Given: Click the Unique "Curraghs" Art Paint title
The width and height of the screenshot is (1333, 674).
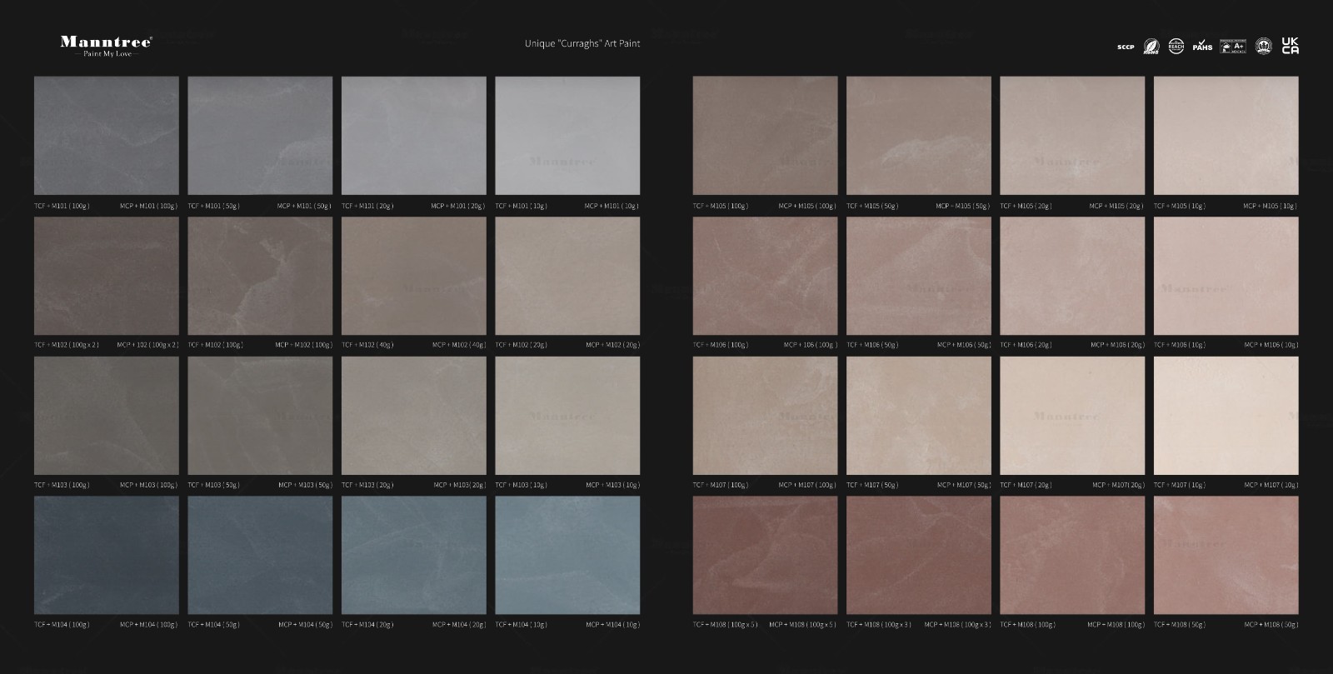Looking at the screenshot, I should [x=582, y=43].
